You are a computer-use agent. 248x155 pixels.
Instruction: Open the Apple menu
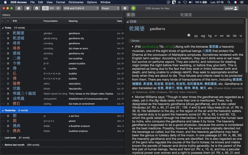(5, 2)
